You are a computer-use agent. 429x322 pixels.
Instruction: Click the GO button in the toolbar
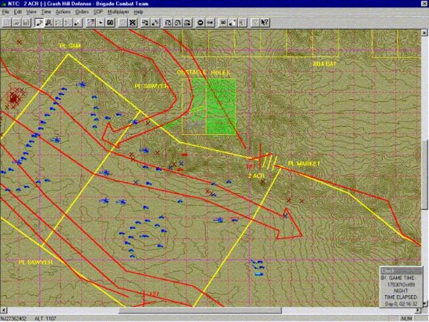point(110,22)
